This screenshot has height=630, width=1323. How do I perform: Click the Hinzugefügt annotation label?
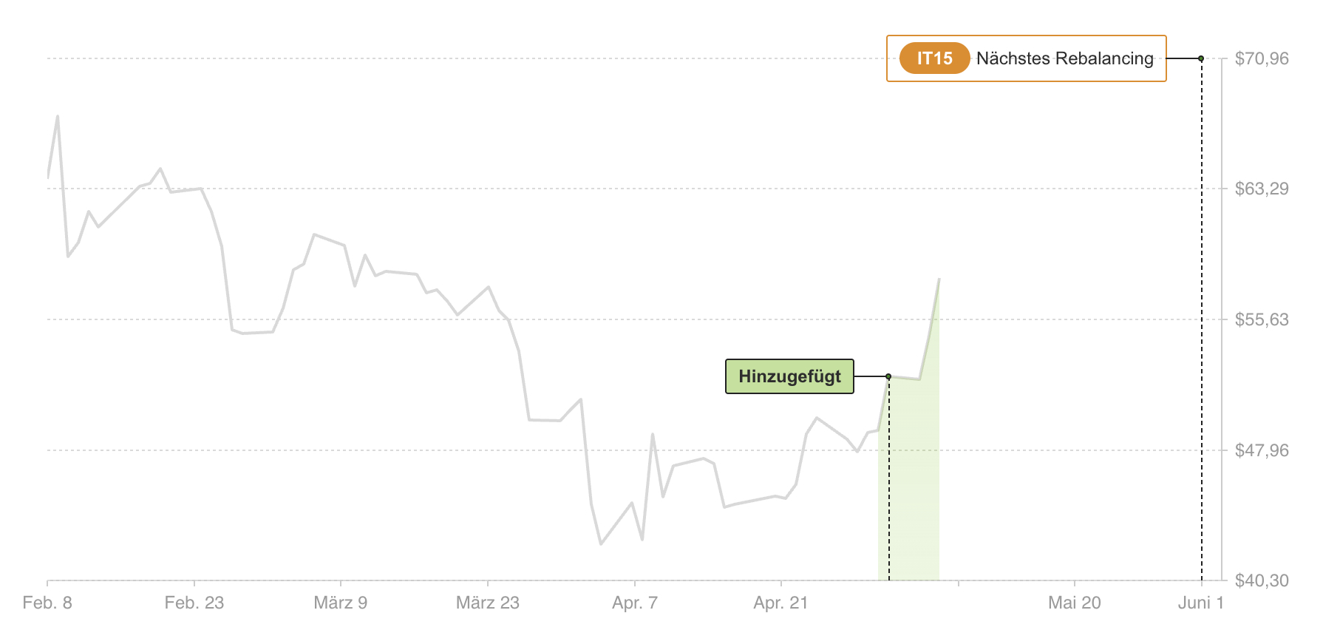789,376
